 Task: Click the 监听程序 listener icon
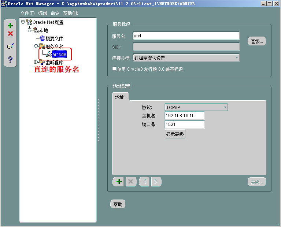[42, 63]
